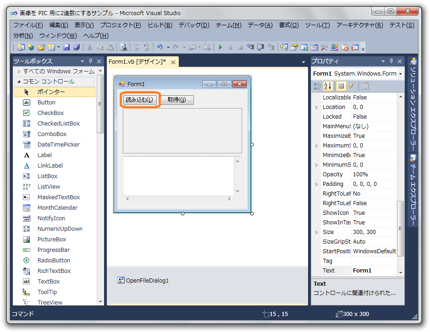Expand the Location property row

[x=316, y=107]
